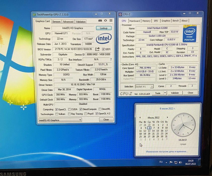Click the GPU-Z Close button

click(x=106, y=119)
